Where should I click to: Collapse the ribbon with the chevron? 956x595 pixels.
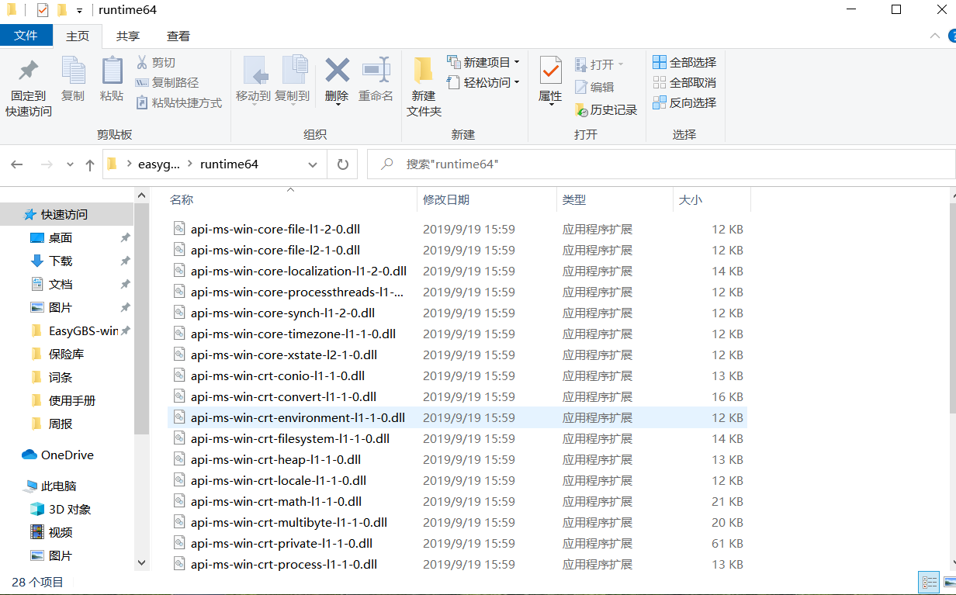[x=935, y=36]
